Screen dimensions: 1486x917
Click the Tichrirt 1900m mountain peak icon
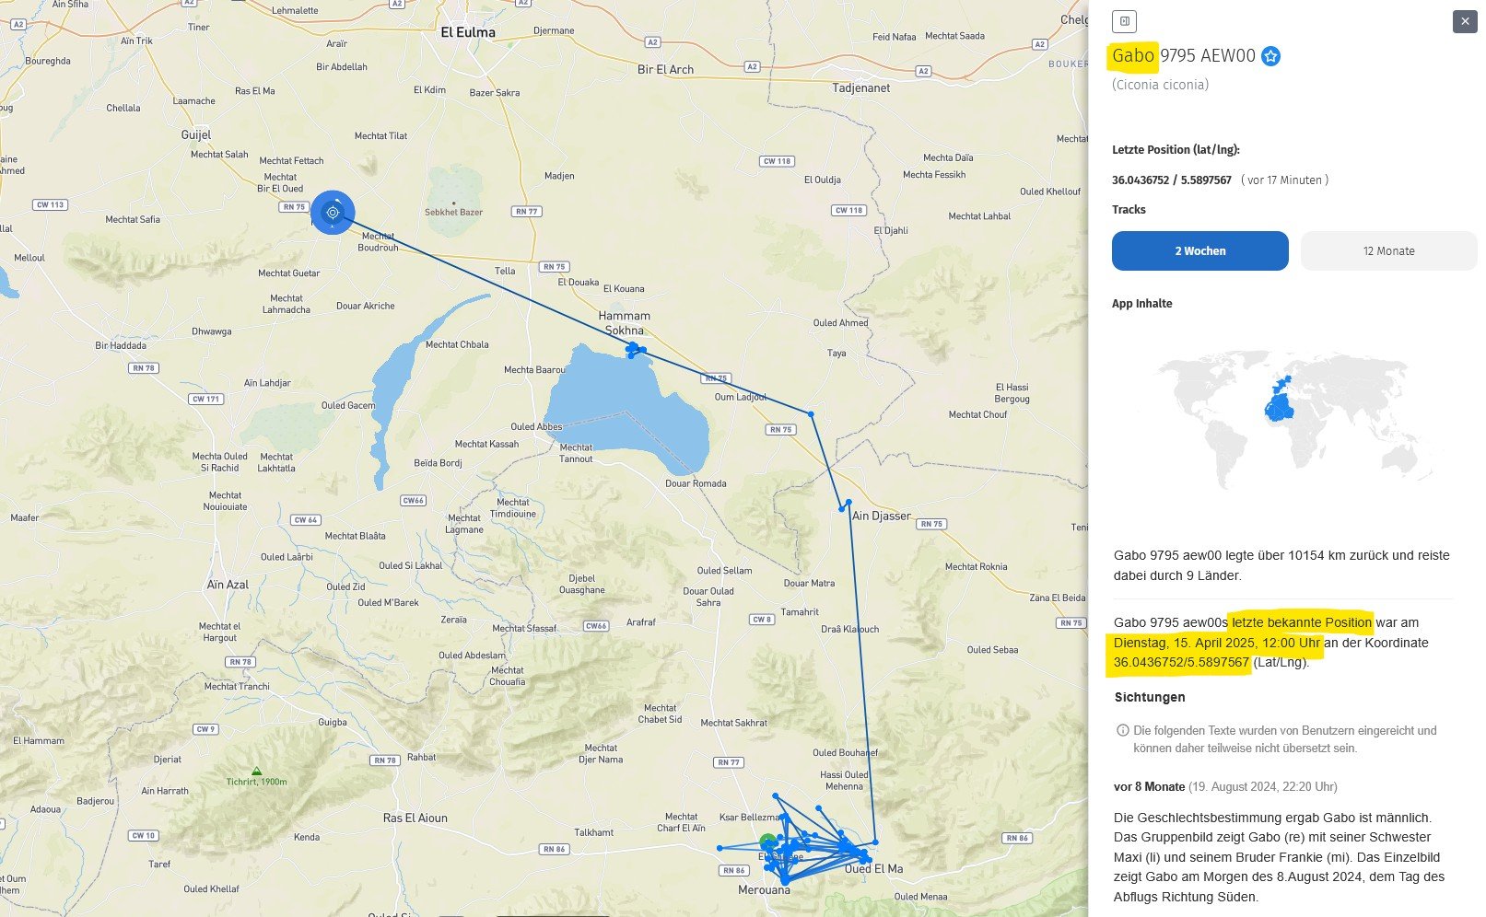[256, 772]
